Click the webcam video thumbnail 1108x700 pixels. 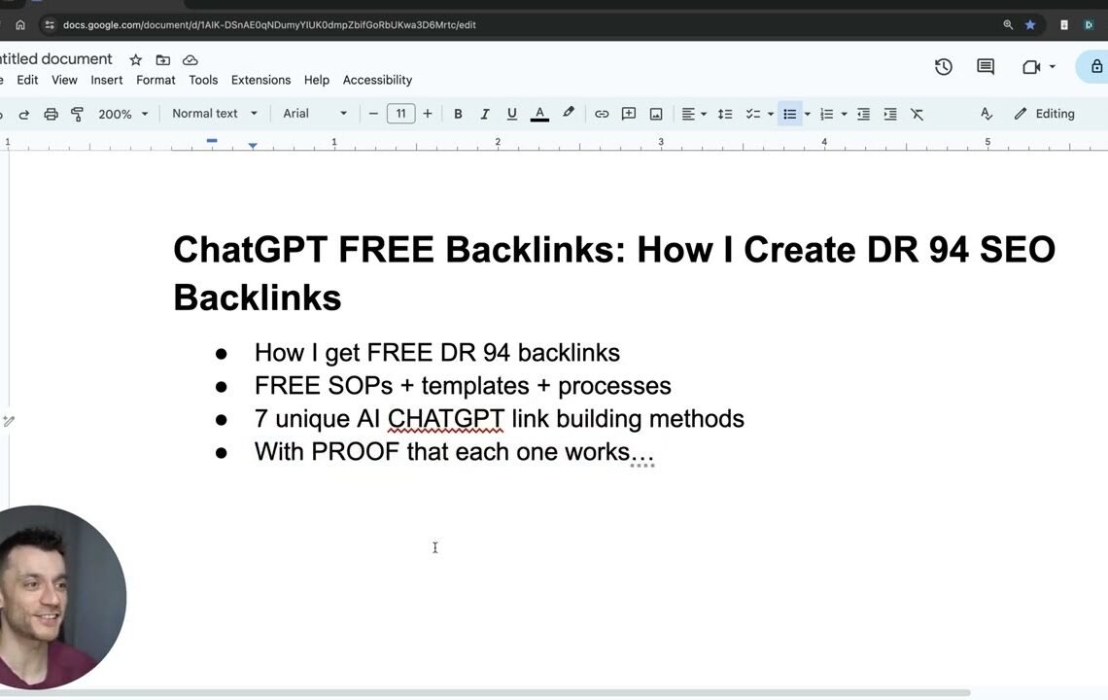[62, 598]
